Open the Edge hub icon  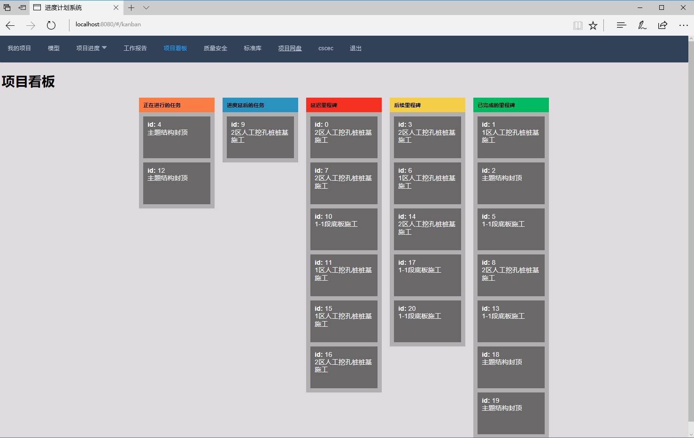click(621, 25)
